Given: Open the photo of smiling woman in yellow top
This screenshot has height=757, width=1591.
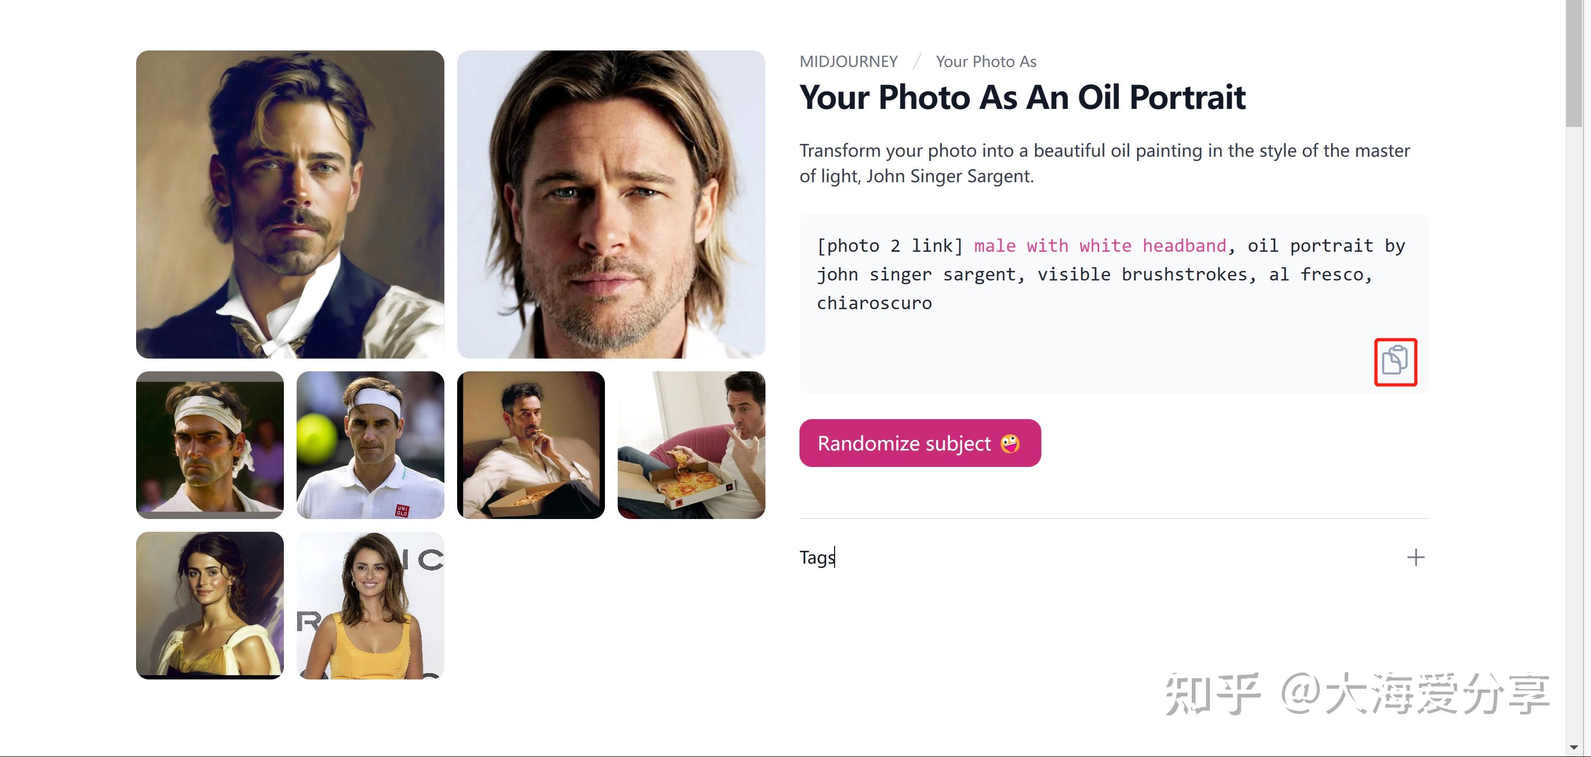Looking at the screenshot, I should click(370, 605).
